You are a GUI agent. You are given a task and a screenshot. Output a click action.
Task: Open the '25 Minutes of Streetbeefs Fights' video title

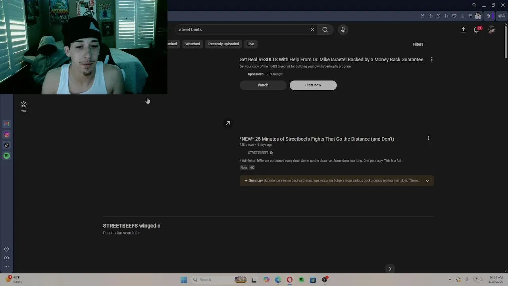pyautogui.click(x=317, y=139)
